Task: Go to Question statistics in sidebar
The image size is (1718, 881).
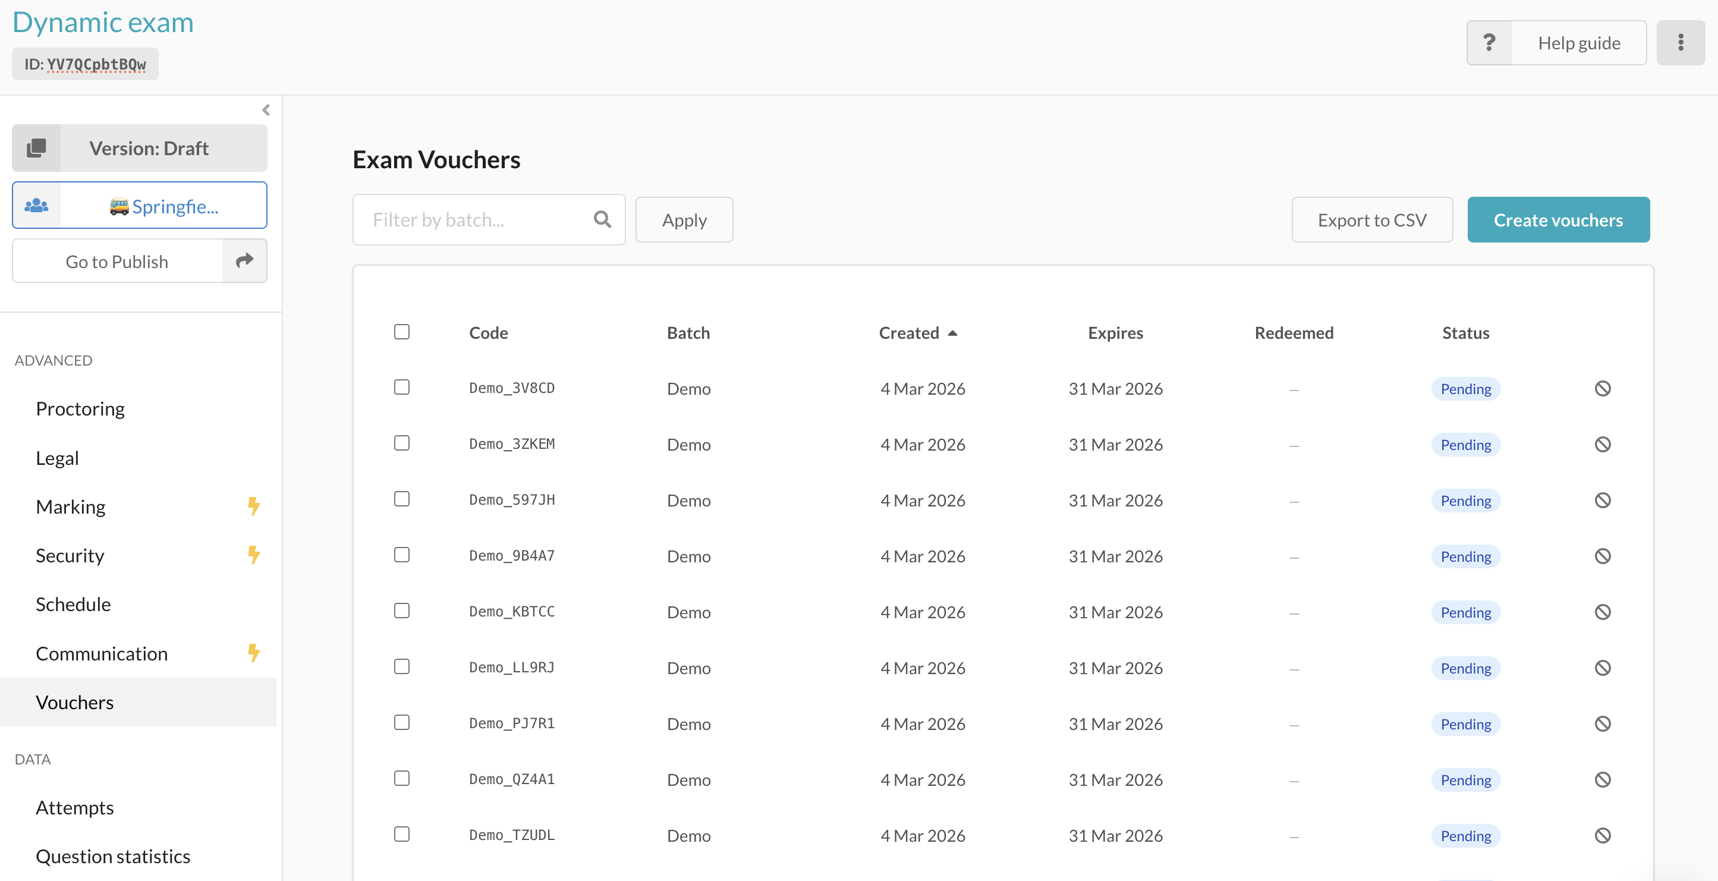Action: pos(113,856)
